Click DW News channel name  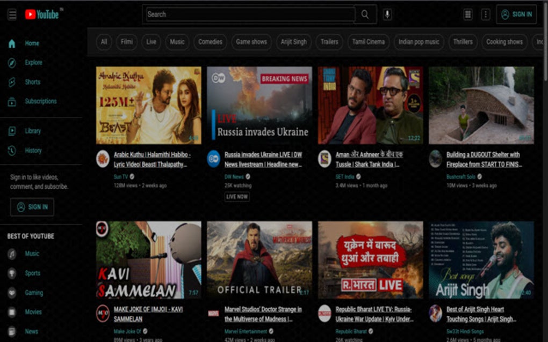tap(234, 177)
